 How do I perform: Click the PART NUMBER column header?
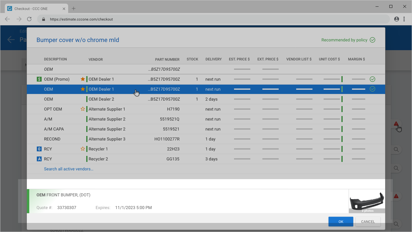167,60
